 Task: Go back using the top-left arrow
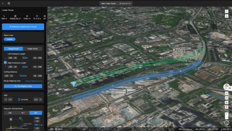click(x=3, y=4)
